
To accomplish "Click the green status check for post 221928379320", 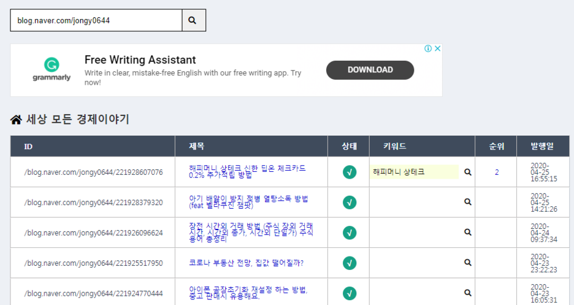I will 350,203.
